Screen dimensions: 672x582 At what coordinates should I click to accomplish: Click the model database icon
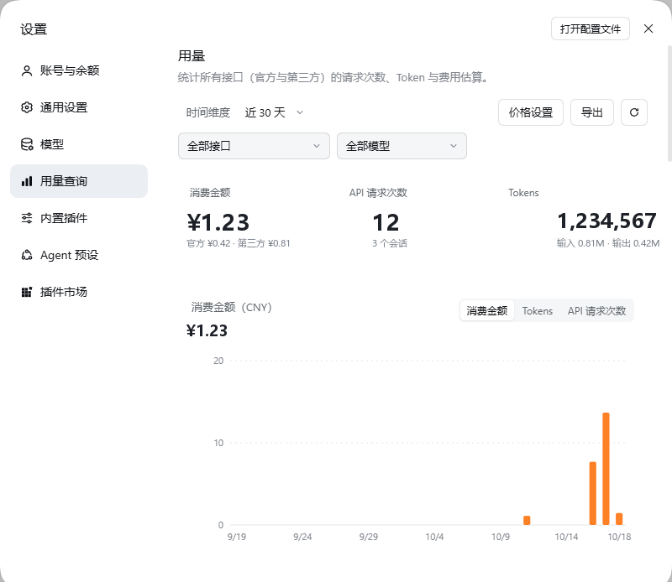(27, 144)
